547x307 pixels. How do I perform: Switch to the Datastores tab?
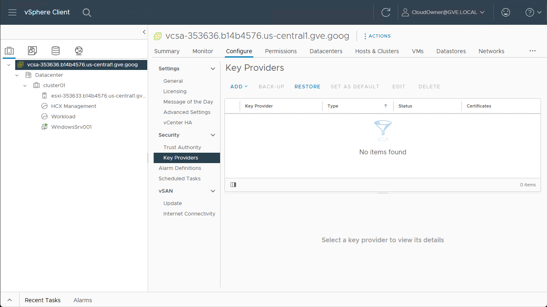coord(451,51)
